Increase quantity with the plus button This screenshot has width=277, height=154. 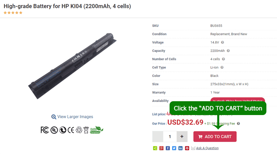coord(182,137)
